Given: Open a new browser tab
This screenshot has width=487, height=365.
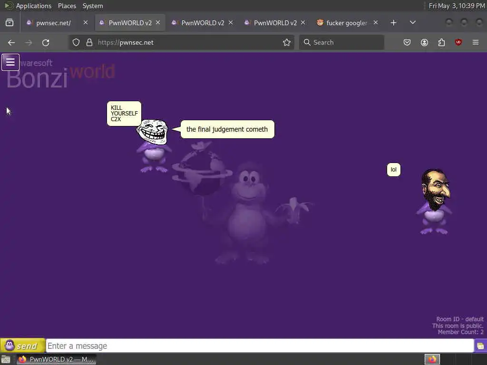Looking at the screenshot, I should click(393, 23).
